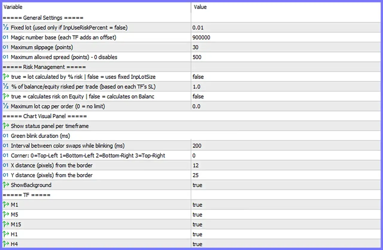Screen dimensions: 383x250
Task: Click the bool icon beside M15
Action: pos(6,225)
